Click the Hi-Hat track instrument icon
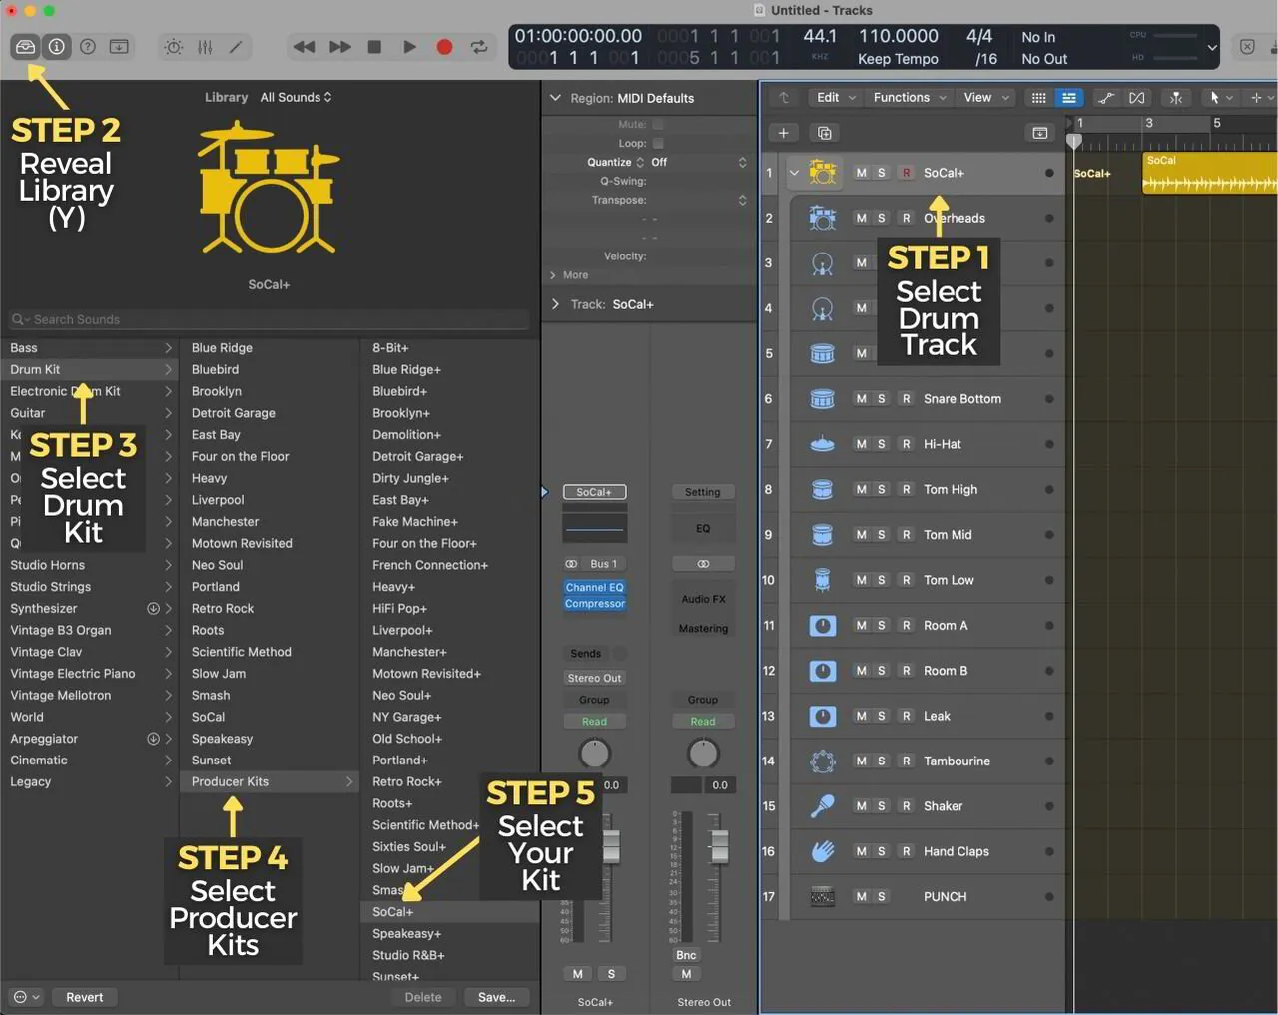 coord(821,443)
